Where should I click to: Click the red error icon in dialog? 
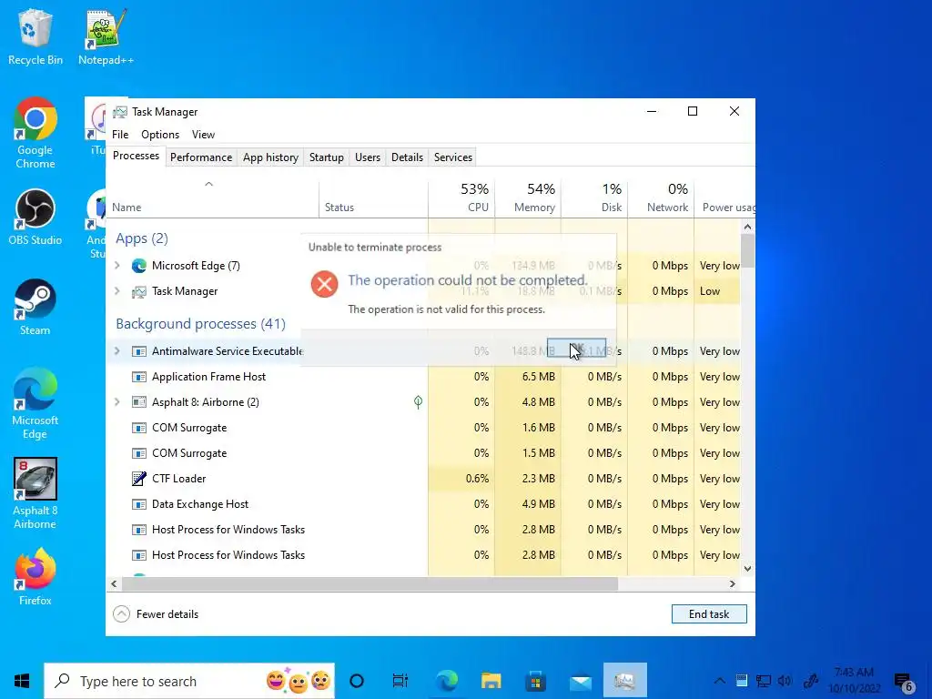click(325, 284)
